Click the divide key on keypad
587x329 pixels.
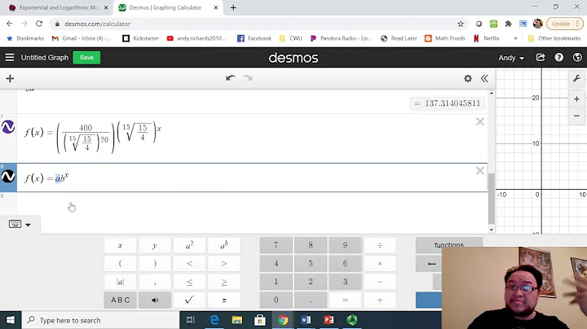pos(380,246)
